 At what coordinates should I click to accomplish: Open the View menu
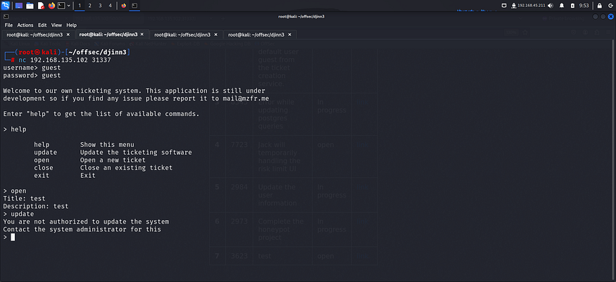pyautogui.click(x=56, y=25)
